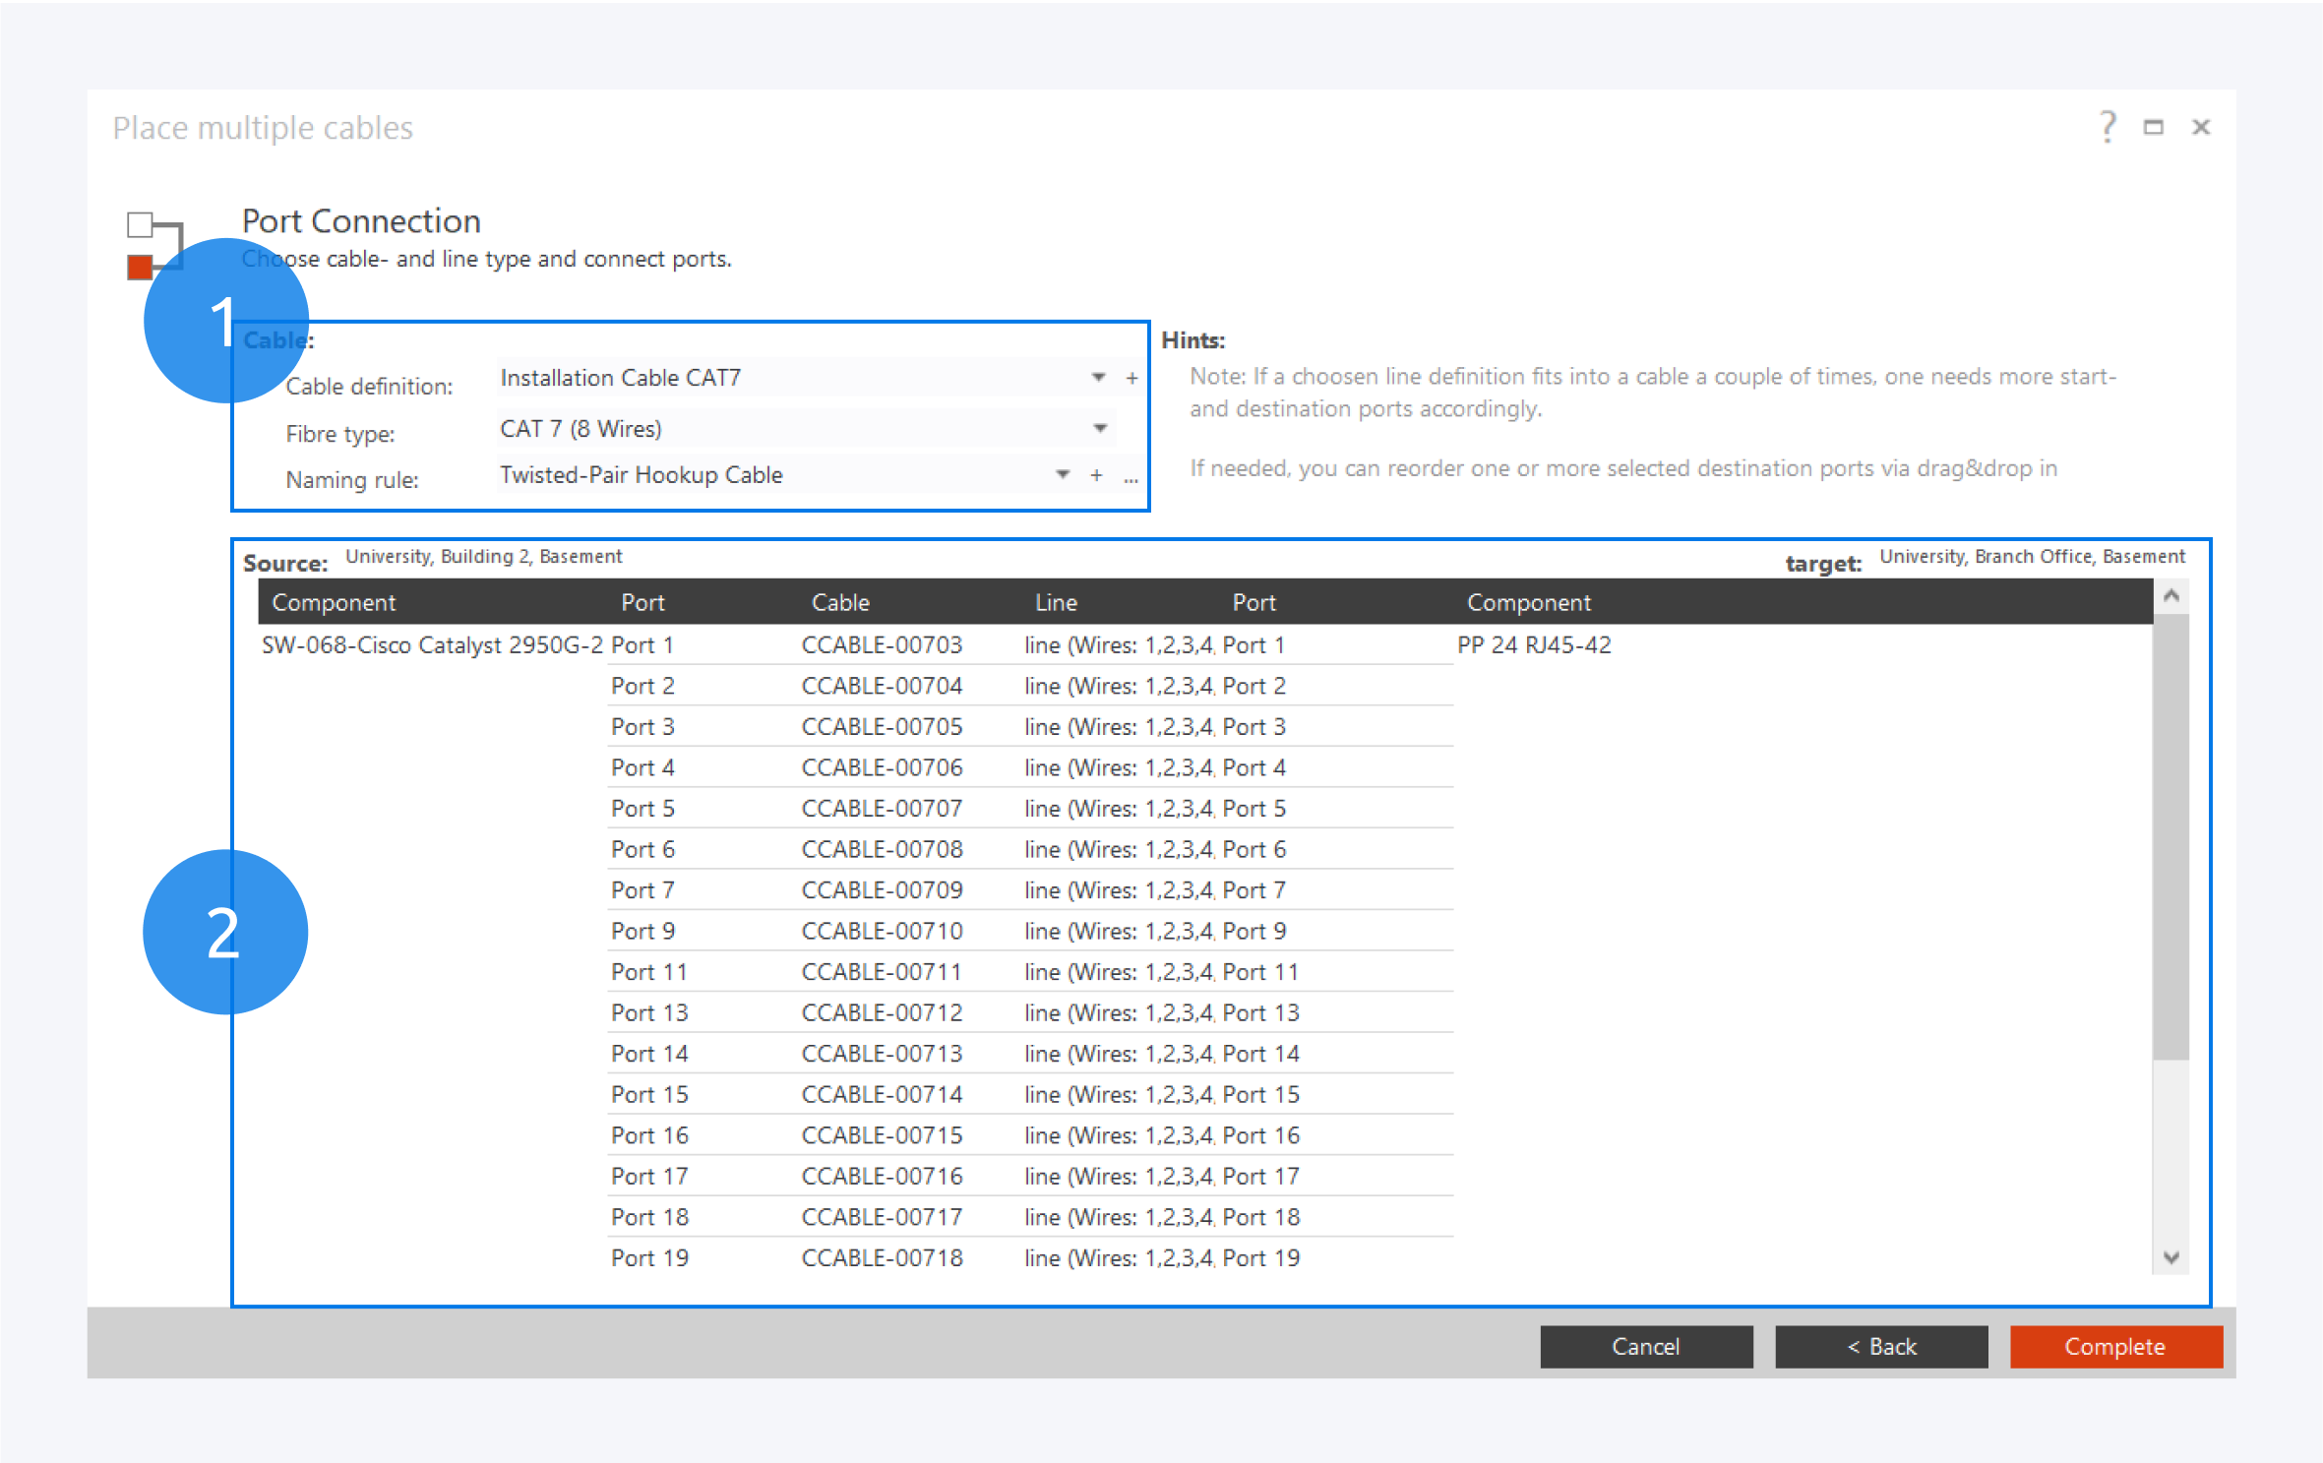Viewport: 2323px width, 1463px height.
Task: Click the vertical scrollbar thumb of port list
Action: point(2170,836)
